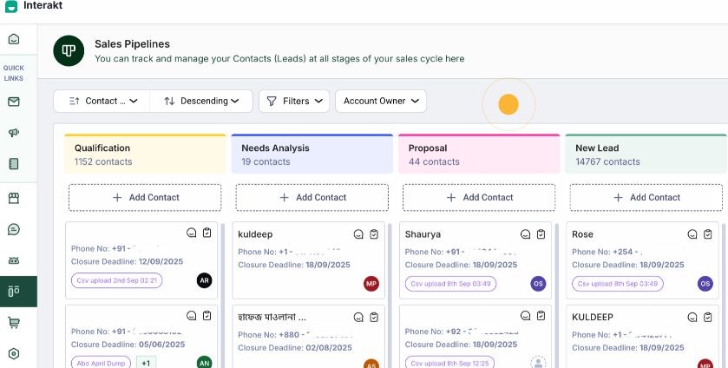Open chat for Shaurya card

[525, 234]
